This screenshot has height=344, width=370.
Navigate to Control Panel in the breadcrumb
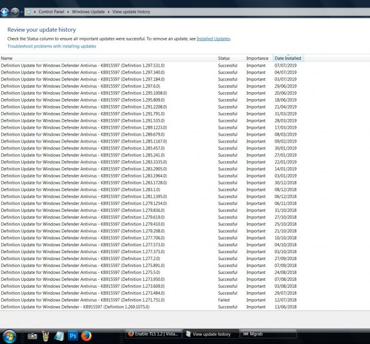51,12
